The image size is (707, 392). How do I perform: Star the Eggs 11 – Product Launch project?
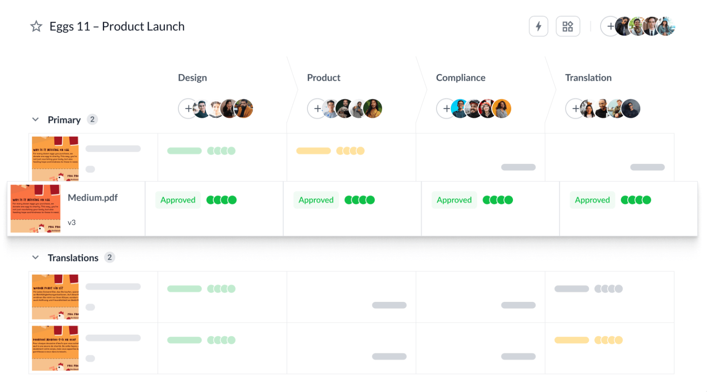[x=36, y=26]
